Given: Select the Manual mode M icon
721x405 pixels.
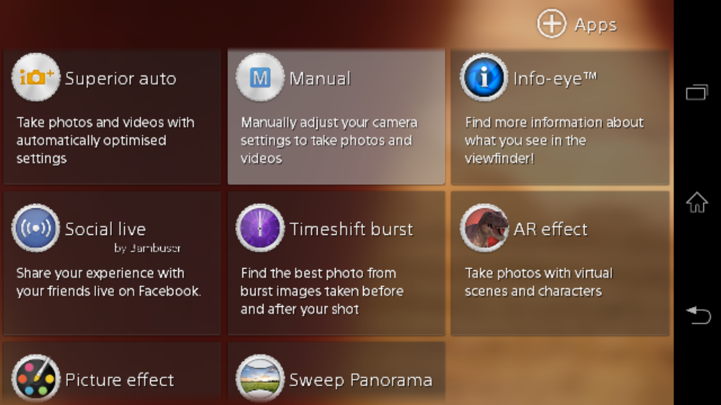Looking at the screenshot, I should (x=260, y=77).
